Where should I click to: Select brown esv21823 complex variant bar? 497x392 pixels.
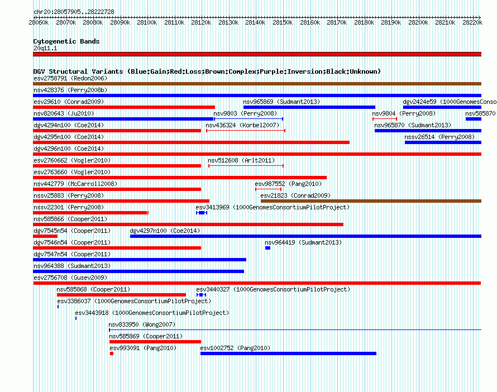(x=371, y=201)
